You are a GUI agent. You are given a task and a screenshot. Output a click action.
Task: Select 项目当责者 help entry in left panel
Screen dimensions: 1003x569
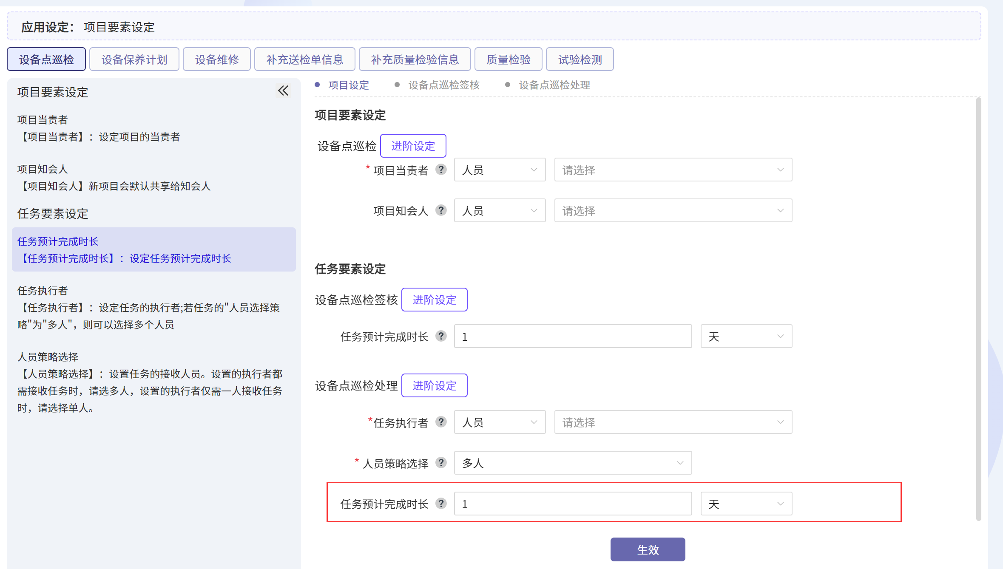pos(153,128)
